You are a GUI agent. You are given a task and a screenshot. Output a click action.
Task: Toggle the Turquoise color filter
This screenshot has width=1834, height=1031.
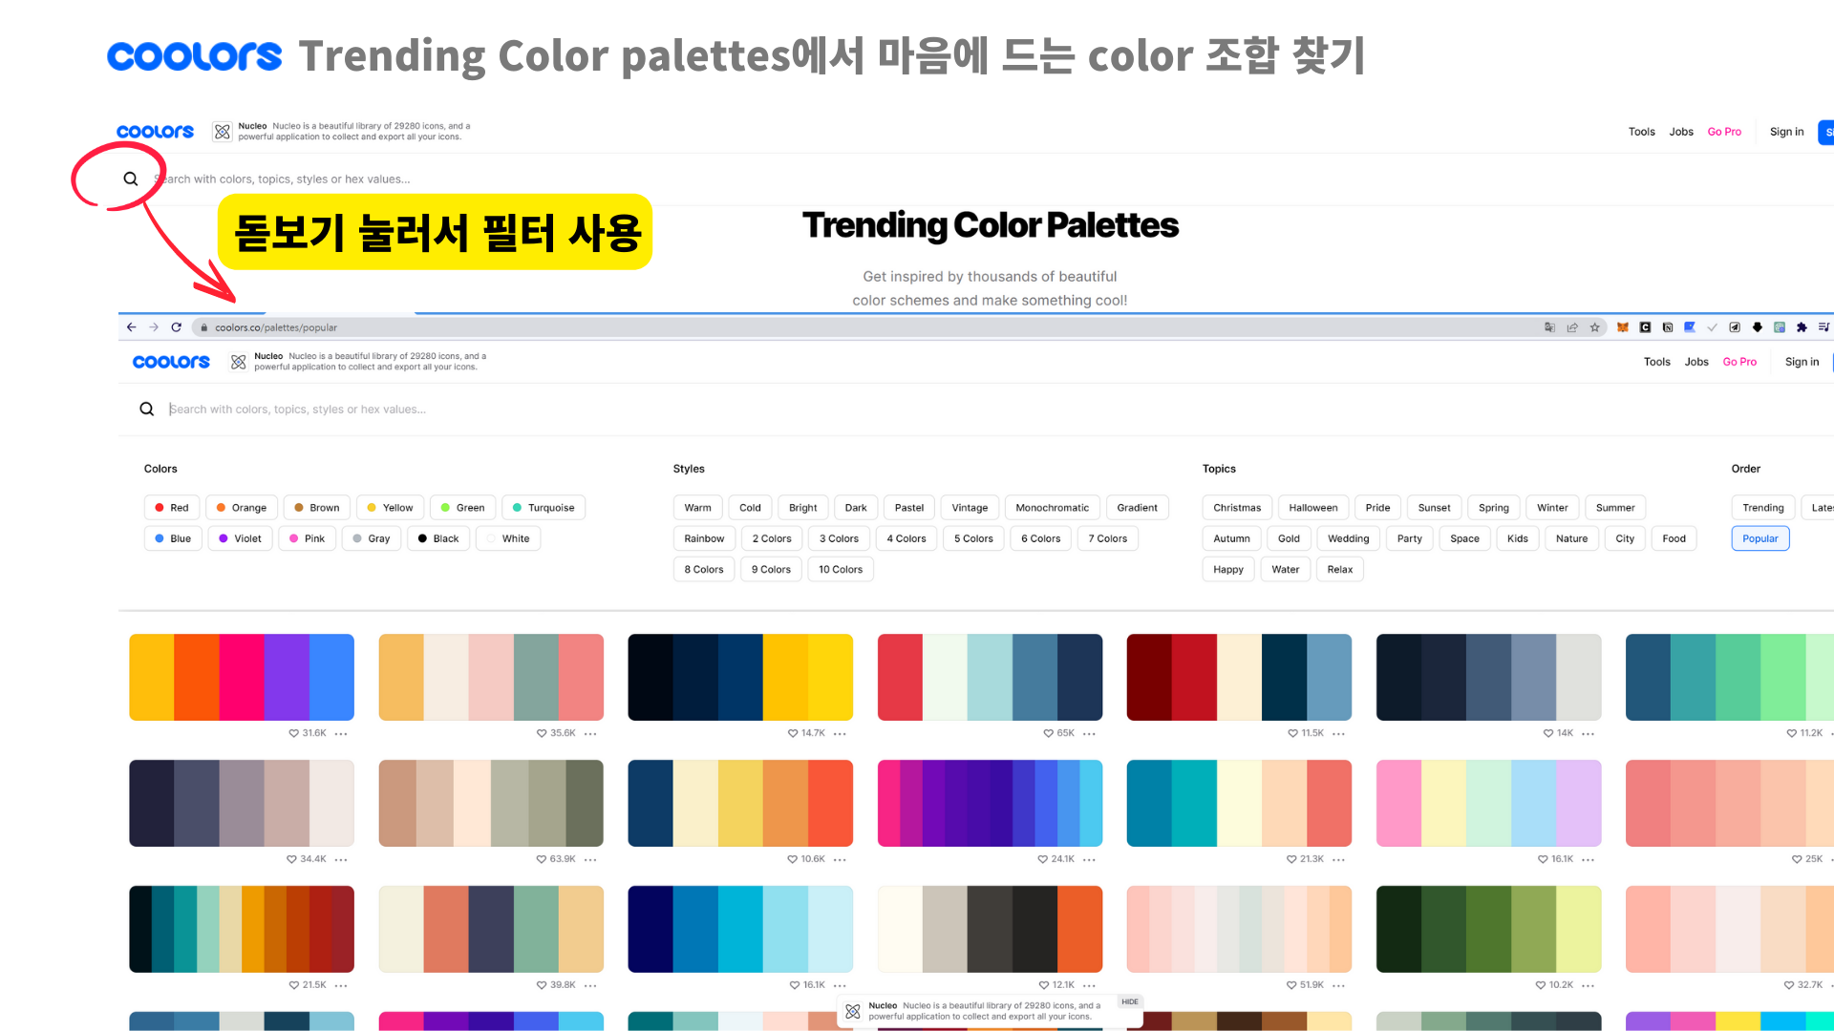544,508
